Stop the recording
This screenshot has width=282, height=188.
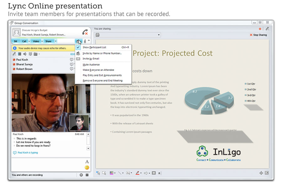(x=87, y=175)
